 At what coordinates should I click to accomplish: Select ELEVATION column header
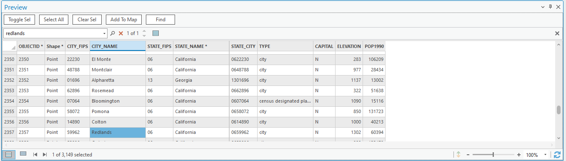click(x=349, y=46)
